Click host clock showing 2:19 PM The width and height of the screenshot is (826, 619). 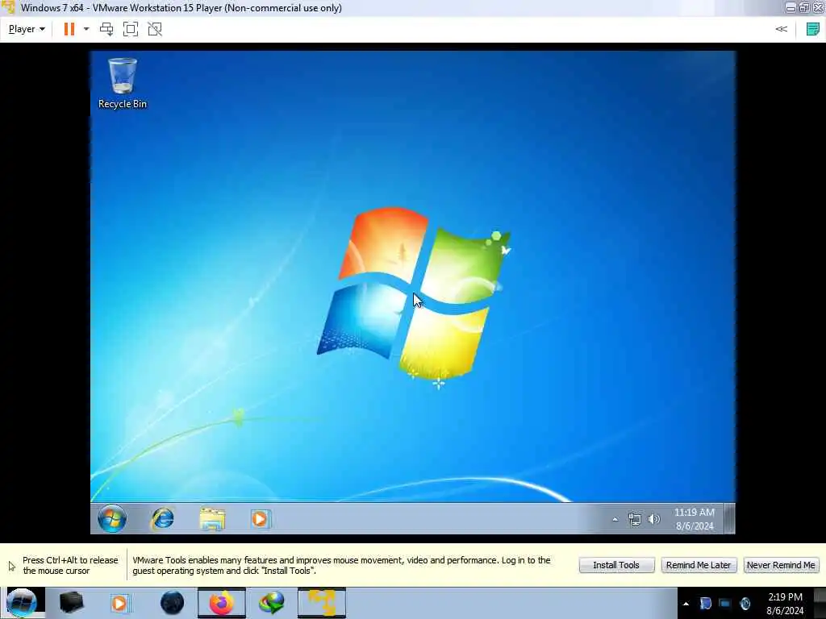(785, 604)
